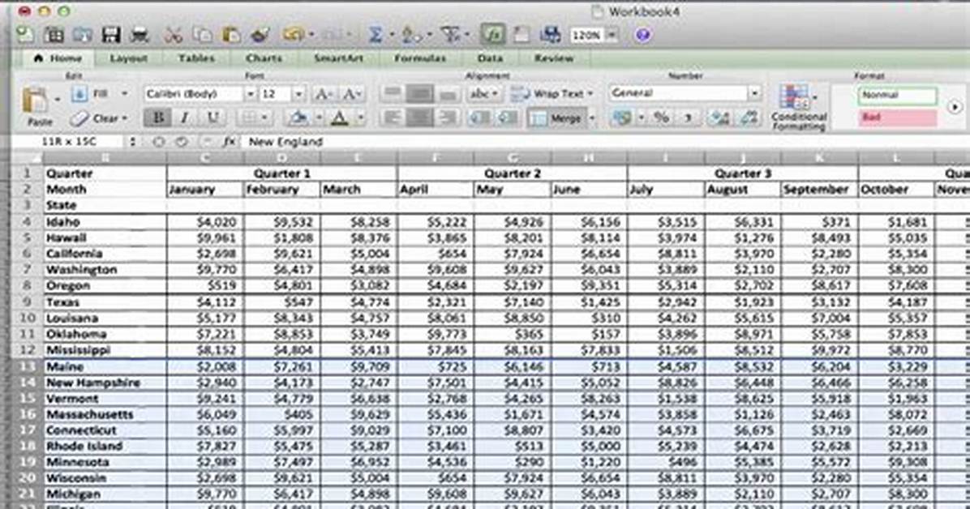Switch to the Formulas tab
The image size is (970, 509).
click(x=420, y=58)
